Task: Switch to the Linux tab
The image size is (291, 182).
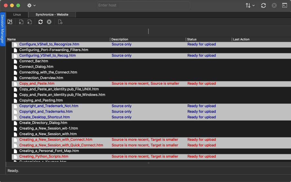Action: click(x=17, y=15)
